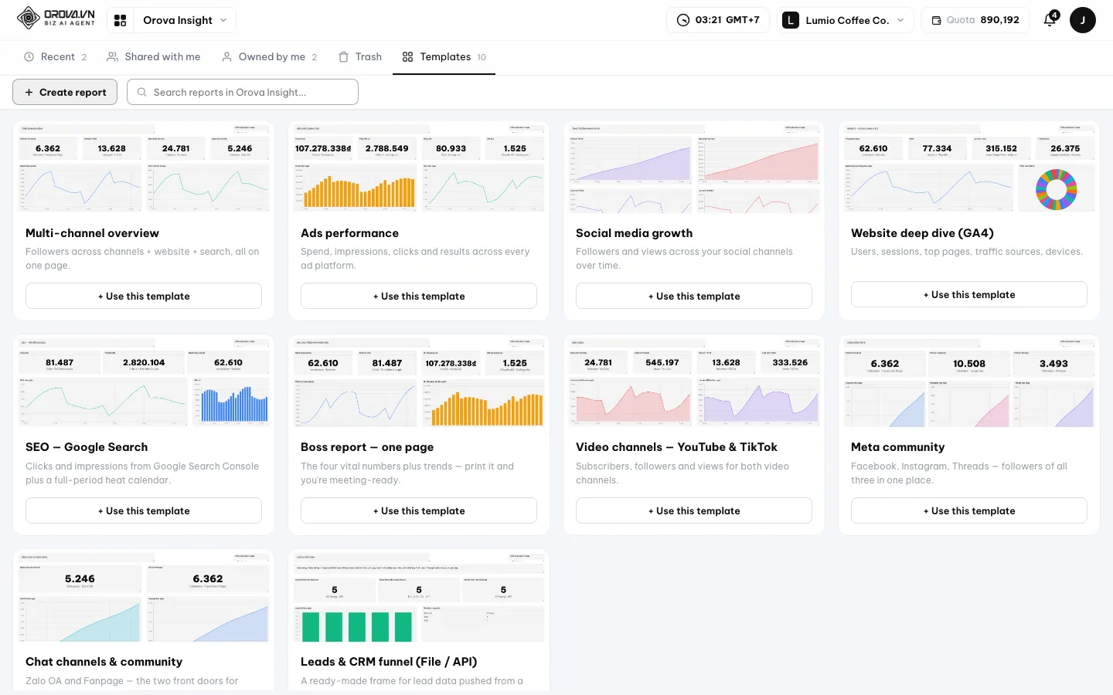1113x695 pixels.
Task: Click the Quota wallet icon
Action: (936, 20)
